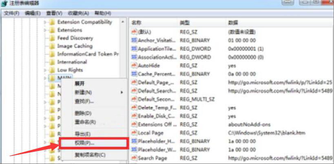Sort by the 类型 column header

point(184,23)
